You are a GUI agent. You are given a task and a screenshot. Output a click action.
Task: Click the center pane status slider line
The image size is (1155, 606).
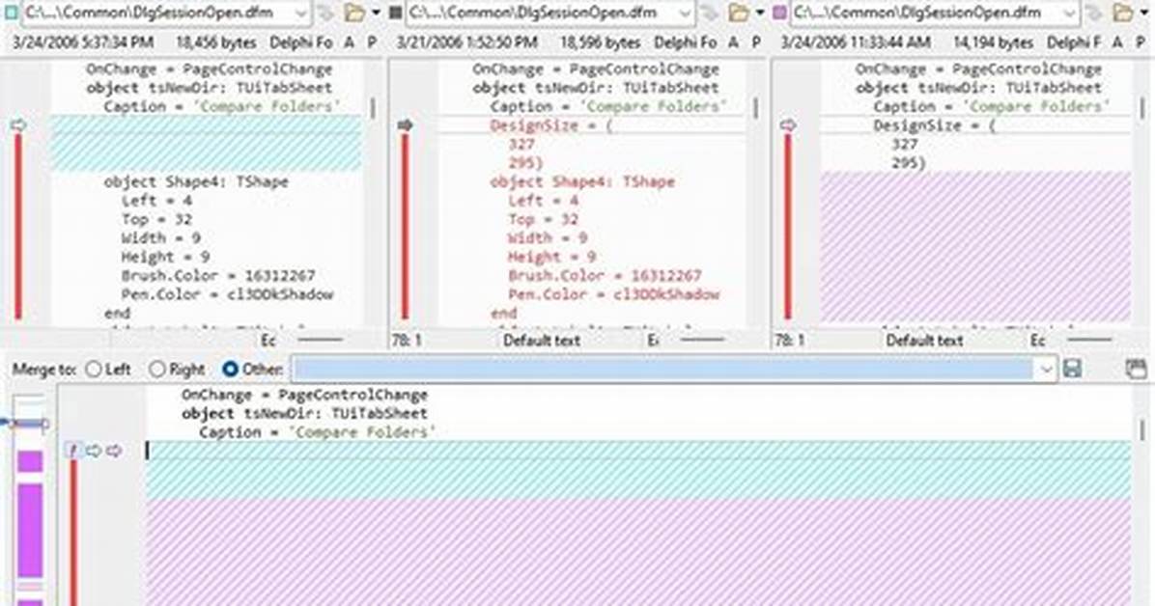click(x=703, y=340)
